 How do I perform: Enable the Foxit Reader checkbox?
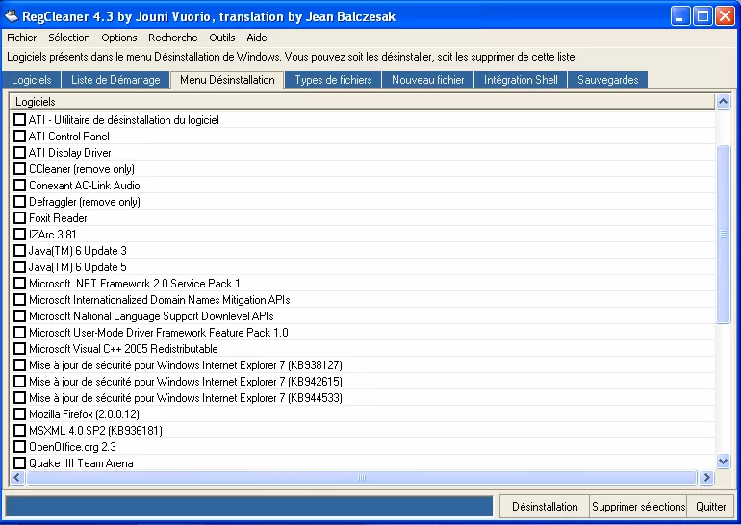pos(20,218)
